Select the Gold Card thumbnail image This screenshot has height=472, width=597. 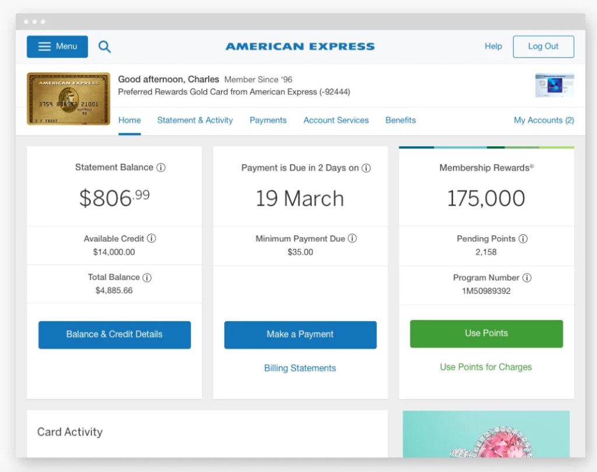tap(68, 98)
